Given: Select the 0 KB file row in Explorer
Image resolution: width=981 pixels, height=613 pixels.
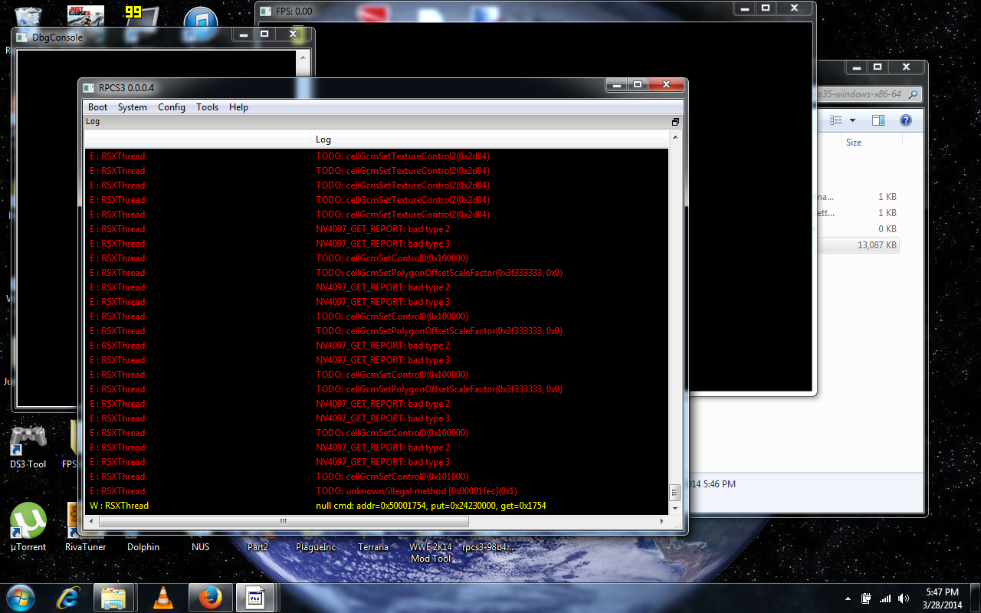Looking at the screenshot, I should (857, 229).
